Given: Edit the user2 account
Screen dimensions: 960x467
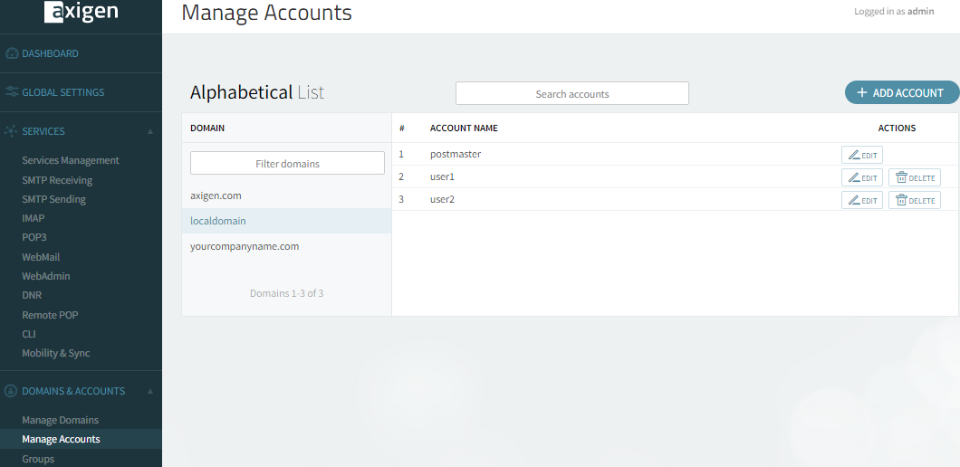Looking at the screenshot, I should (x=861, y=200).
